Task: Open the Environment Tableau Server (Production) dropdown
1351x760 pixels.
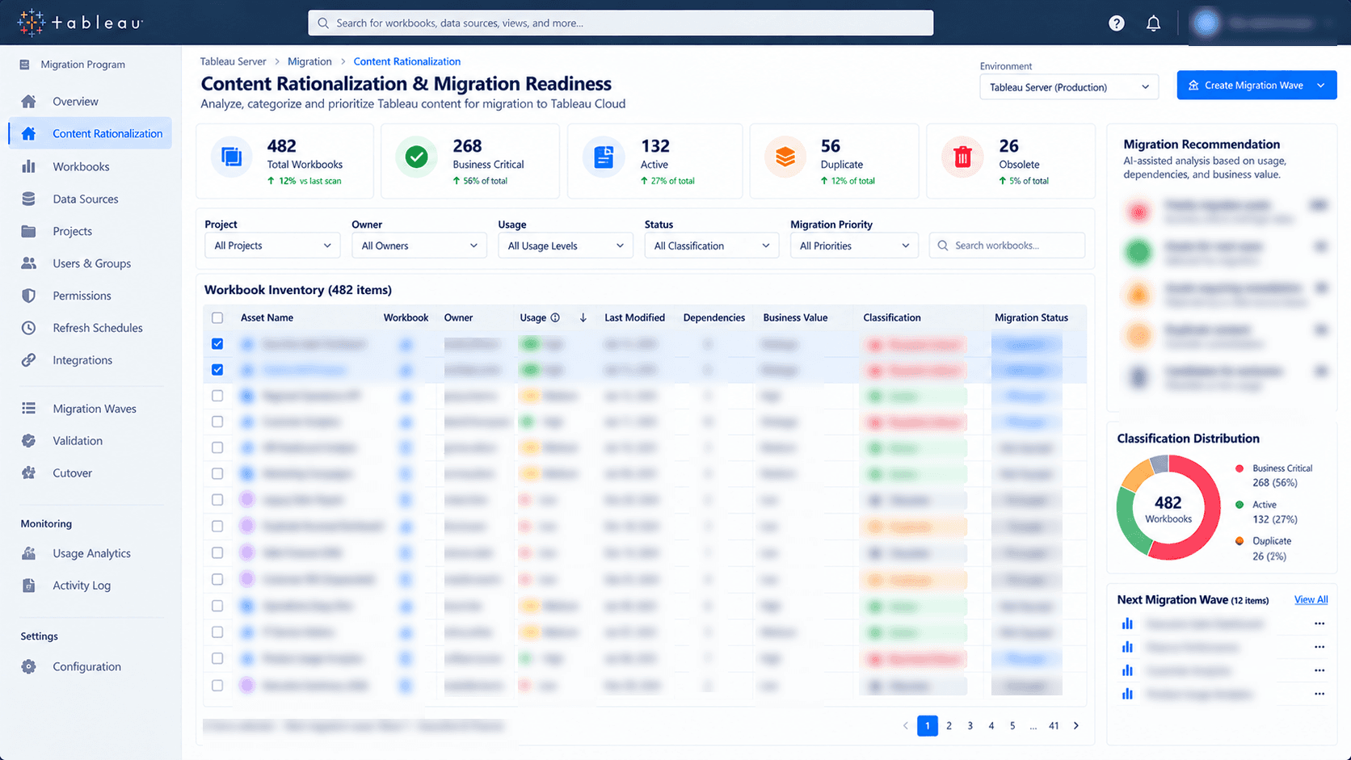Action: 1069,87
